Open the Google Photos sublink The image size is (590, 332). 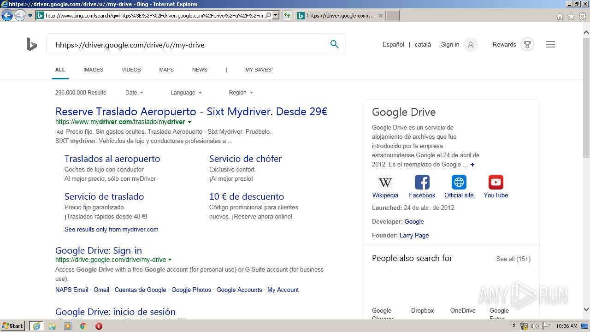point(191,290)
